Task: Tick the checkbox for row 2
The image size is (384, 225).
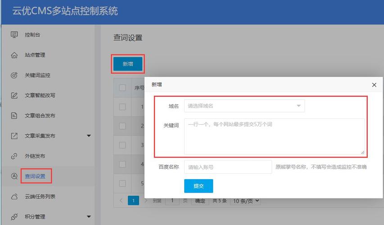Action: tap(122, 126)
